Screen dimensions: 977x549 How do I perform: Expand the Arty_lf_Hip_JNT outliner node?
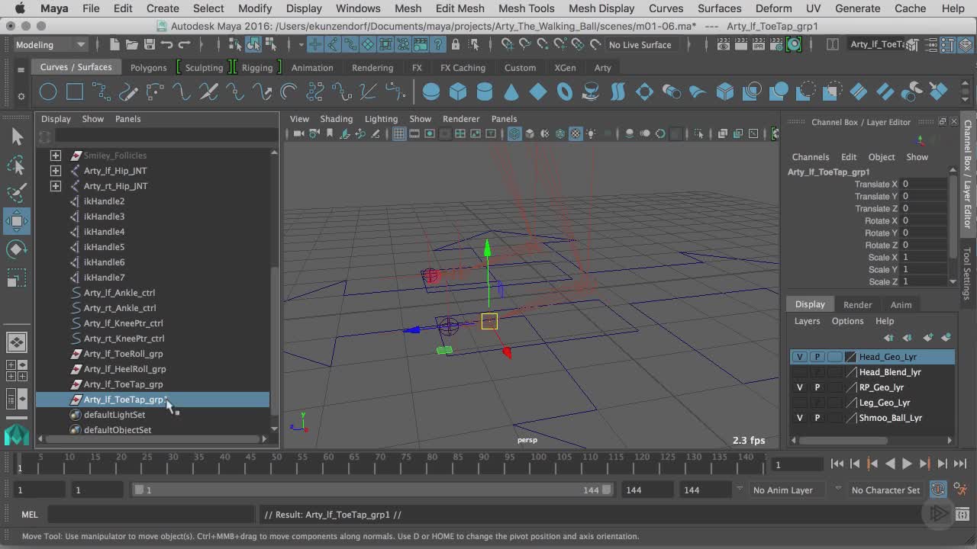tap(55, 171)
